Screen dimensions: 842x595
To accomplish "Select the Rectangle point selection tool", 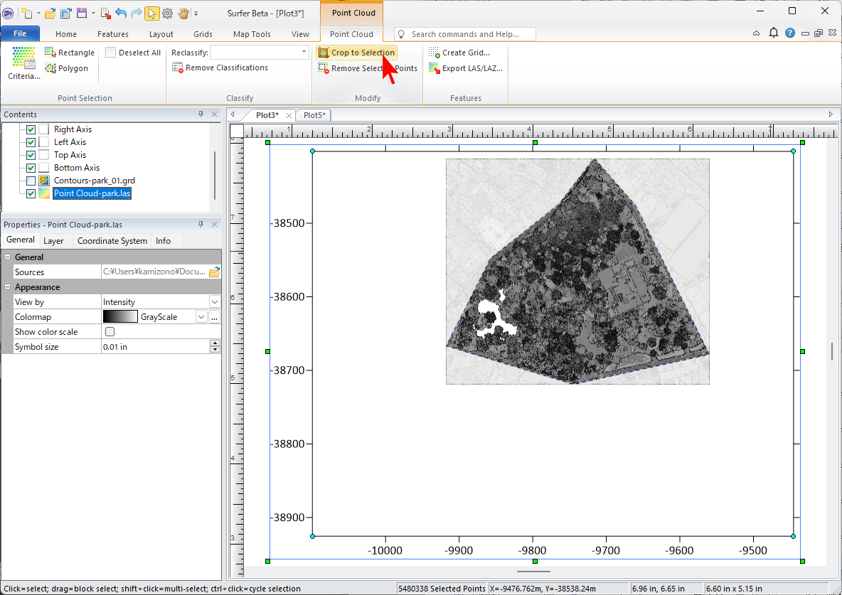I will (x=69, y=53).
